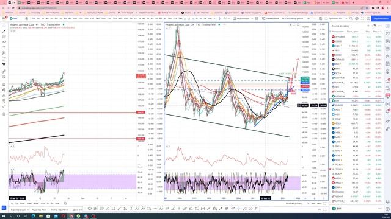Toggle лог logarithmic scale

[x=313, y=204]
